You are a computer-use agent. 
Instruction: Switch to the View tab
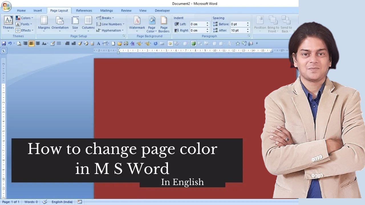point(143,11)
